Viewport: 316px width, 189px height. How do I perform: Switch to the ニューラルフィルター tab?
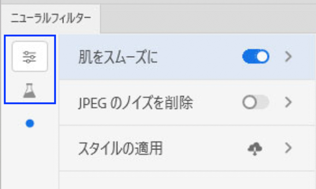coord(51,18)
